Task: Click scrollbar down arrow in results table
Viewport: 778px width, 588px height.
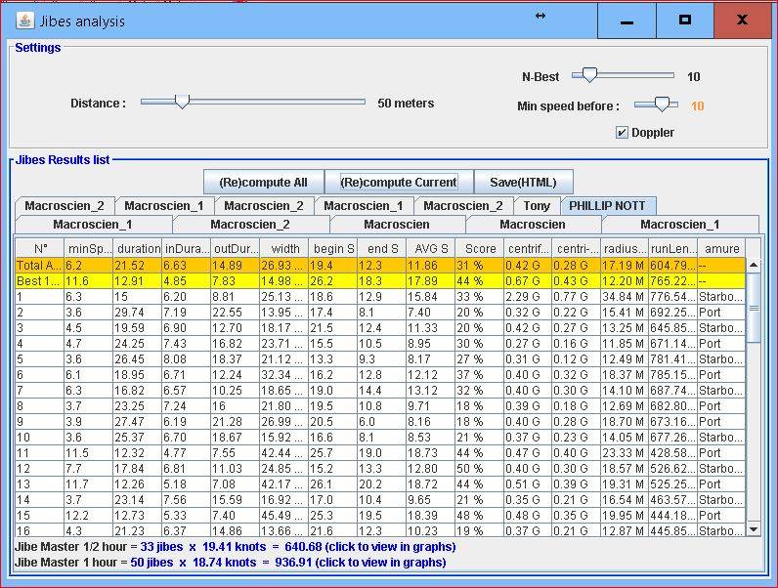Action: click(x=754, y=529)
